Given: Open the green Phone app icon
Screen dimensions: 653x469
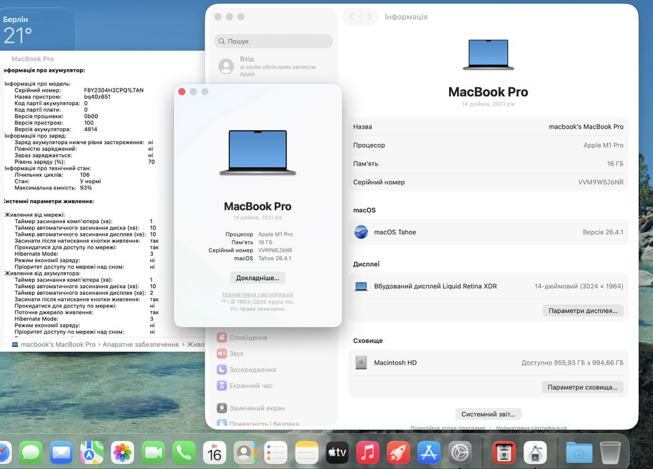Looking at the screenshot, I should coord(184,452).
